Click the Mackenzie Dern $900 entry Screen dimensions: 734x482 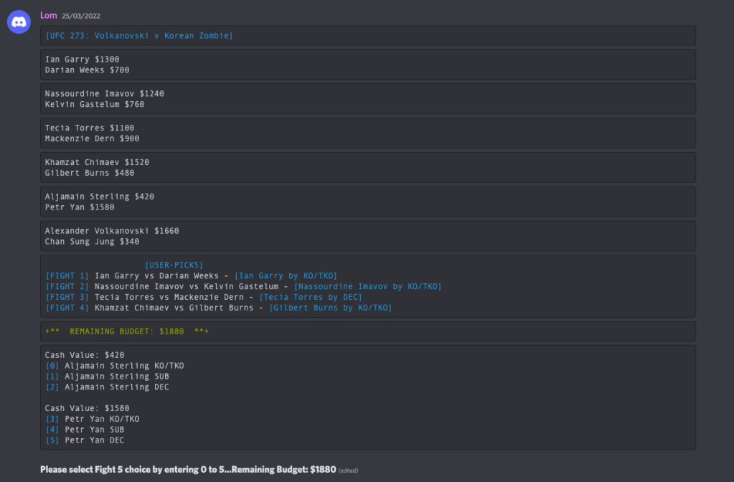[92, 138]
